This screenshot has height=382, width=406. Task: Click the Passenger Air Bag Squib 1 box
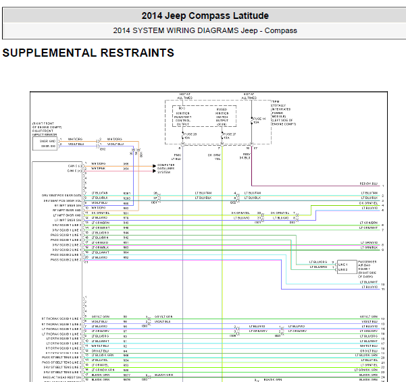point(347,267)
